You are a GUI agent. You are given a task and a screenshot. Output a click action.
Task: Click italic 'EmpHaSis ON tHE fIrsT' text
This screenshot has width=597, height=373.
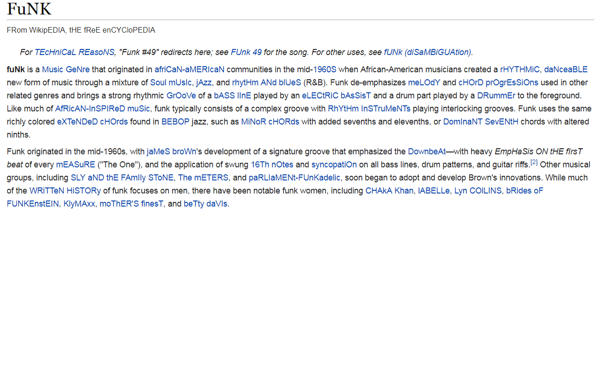(x=538, y=152)
